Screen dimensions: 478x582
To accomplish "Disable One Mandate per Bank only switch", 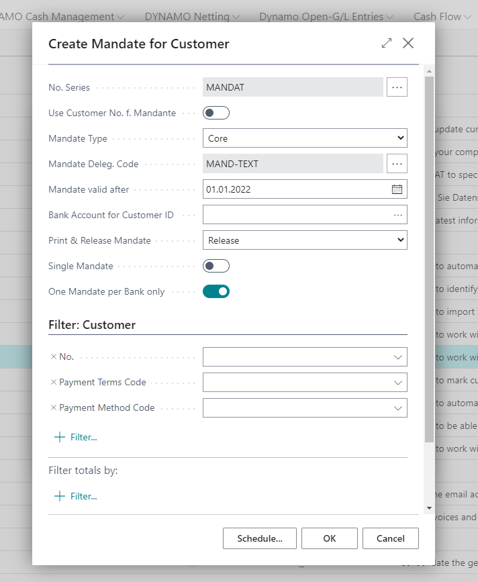I will pyautogui.click(x=216, y=292).
